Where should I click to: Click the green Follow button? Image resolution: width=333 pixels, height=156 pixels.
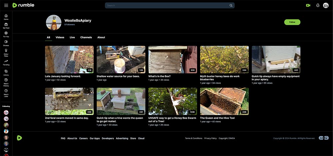pyautogui.click(x=292, y=22)
